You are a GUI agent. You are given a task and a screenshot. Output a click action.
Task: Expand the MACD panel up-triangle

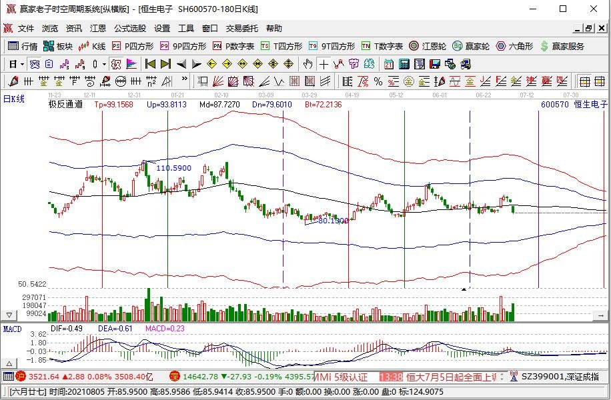(x=9, y=364)
